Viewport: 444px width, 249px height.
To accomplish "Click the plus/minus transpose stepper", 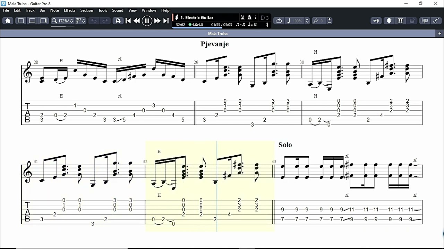I will [x=329, y=21].
